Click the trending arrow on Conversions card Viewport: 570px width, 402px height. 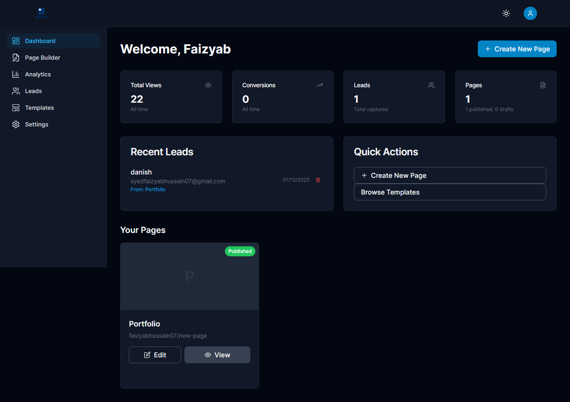click(320, 85)
